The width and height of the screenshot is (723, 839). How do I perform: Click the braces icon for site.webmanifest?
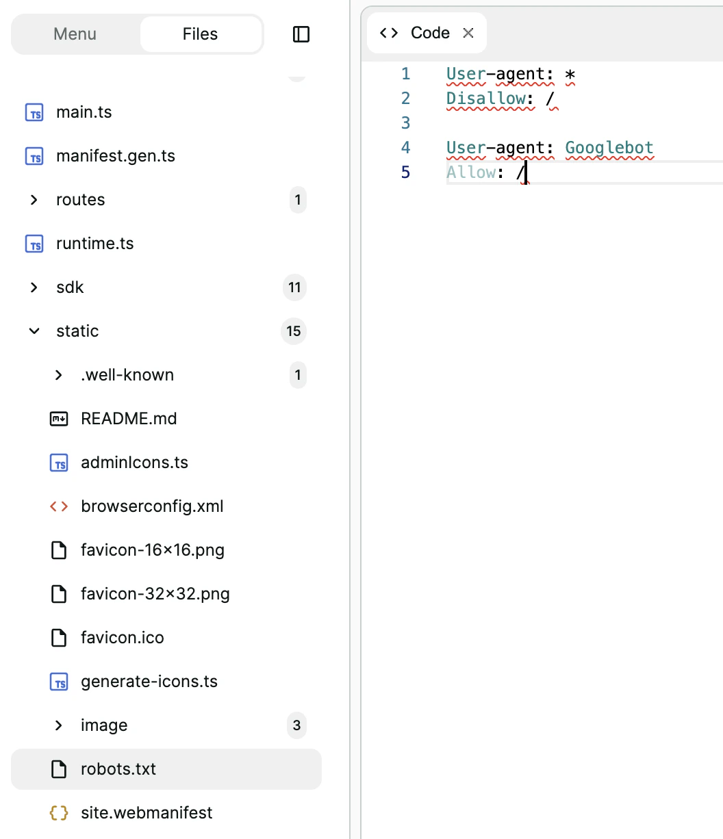click(59, 812)
